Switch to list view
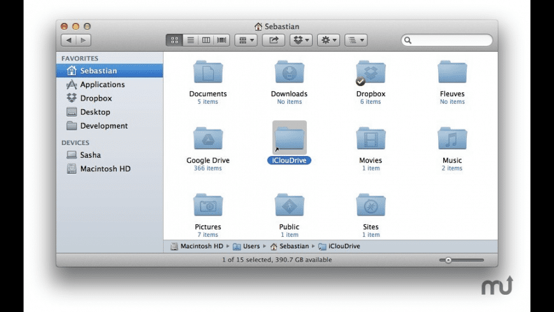Screen dimensions: 554x312 pos(190,40)
